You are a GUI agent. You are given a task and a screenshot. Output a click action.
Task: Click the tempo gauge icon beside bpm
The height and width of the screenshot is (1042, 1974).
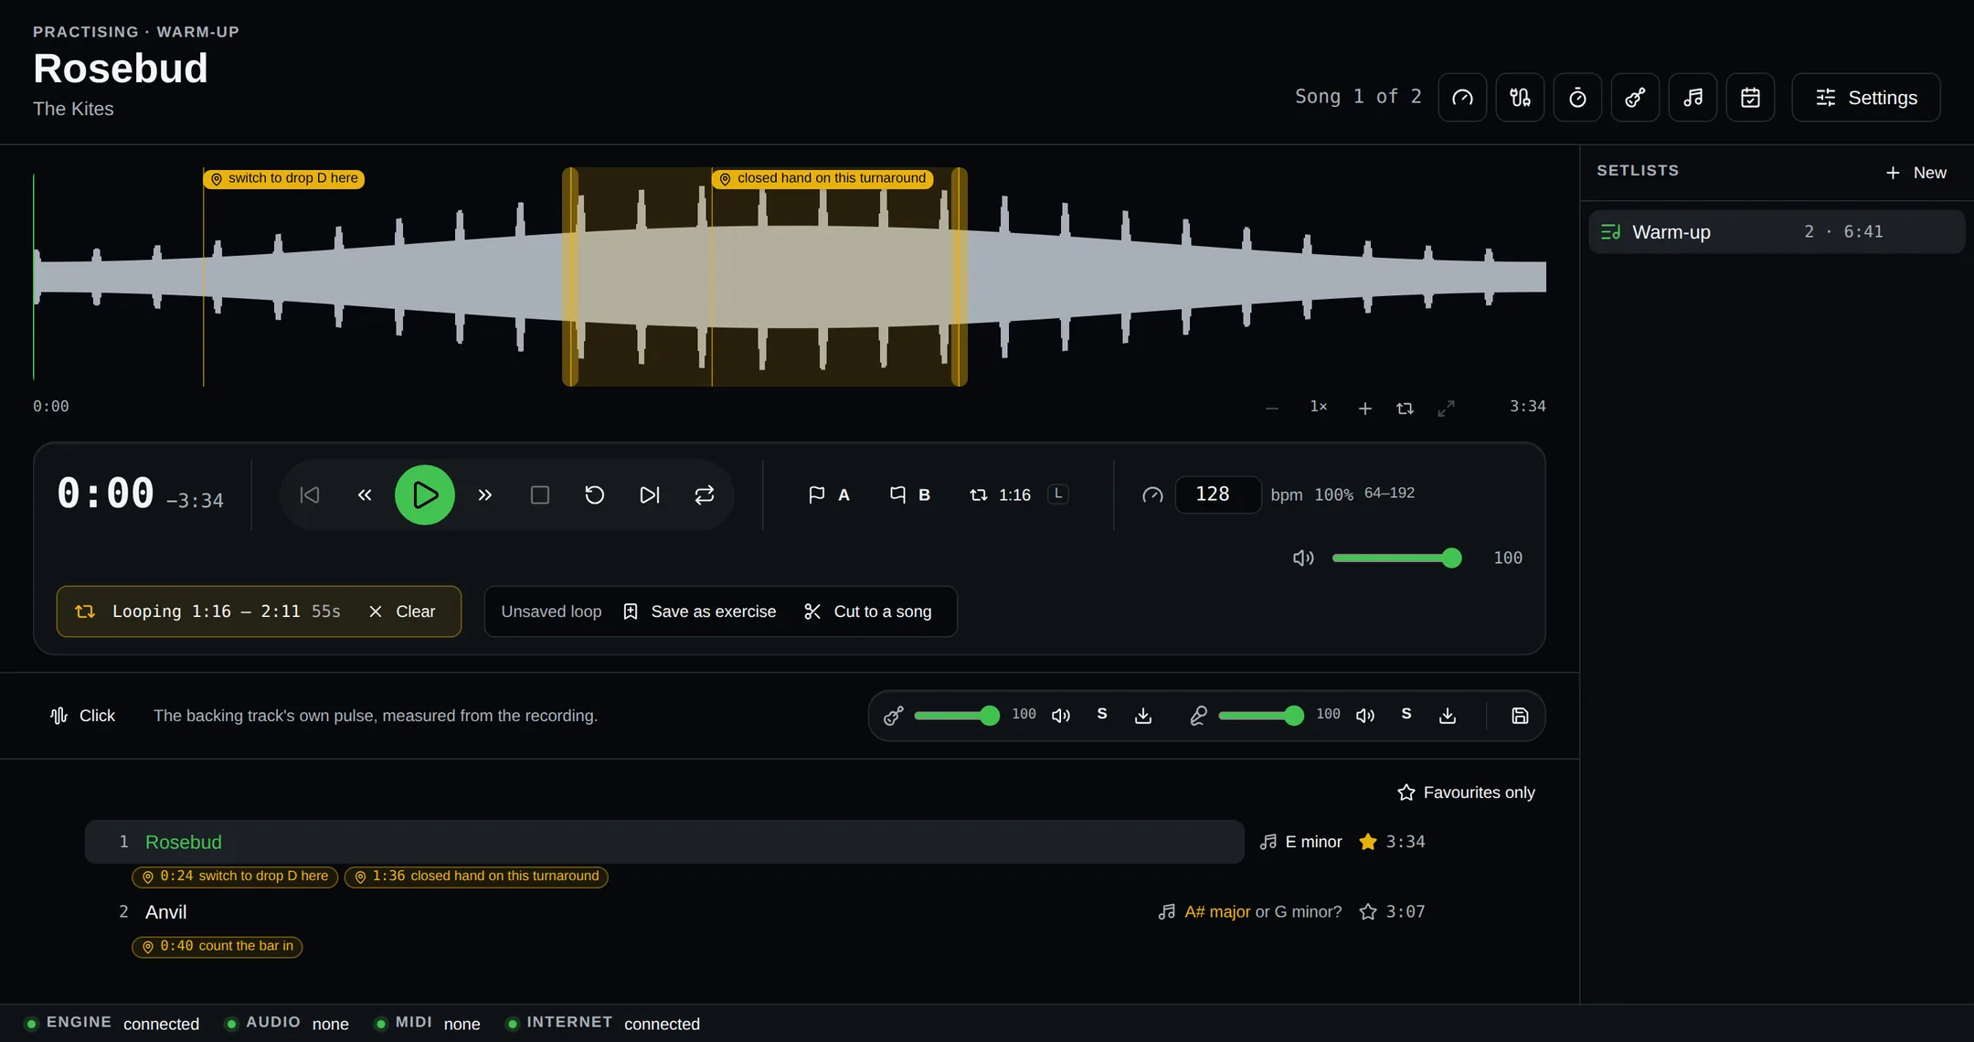[x=1152, y=494]
